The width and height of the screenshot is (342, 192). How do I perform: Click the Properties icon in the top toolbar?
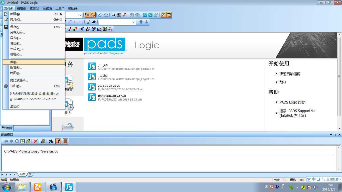(156, 15)
